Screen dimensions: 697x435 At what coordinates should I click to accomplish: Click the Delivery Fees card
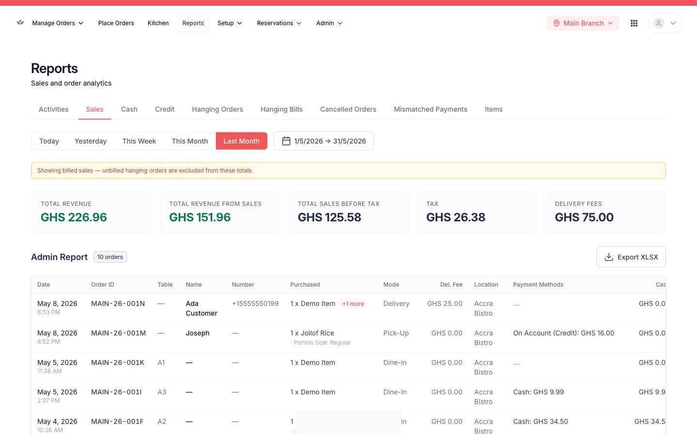point(606,213)
